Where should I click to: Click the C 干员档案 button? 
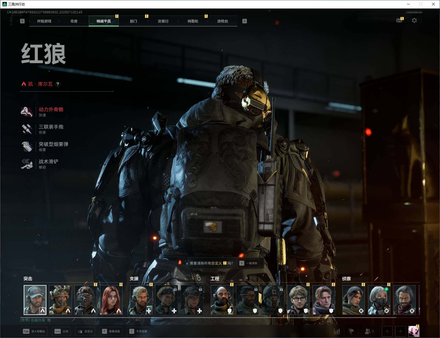138,331
